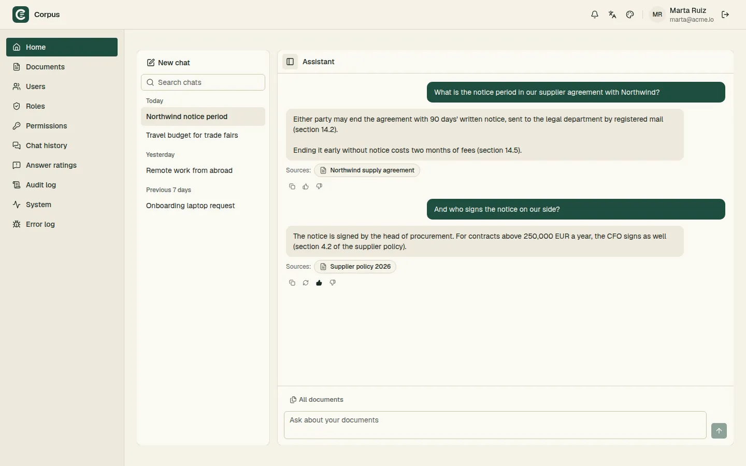Open the Home page in the sidebar

[62, 47]
